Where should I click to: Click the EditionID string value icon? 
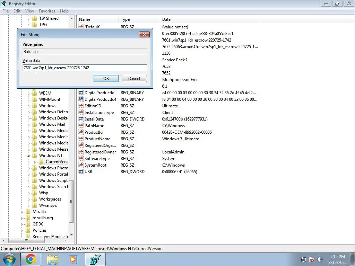(81, 106)
